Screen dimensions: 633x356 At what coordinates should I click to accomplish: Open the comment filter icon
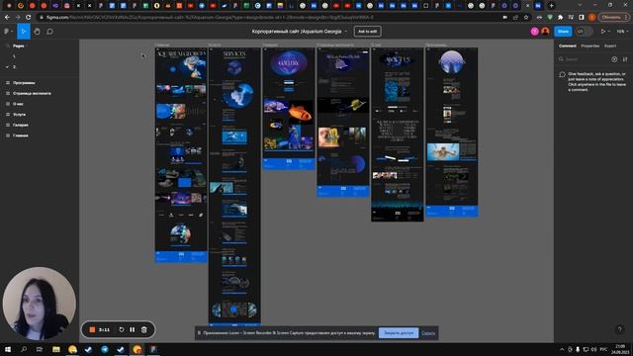[x=614, y=59]
